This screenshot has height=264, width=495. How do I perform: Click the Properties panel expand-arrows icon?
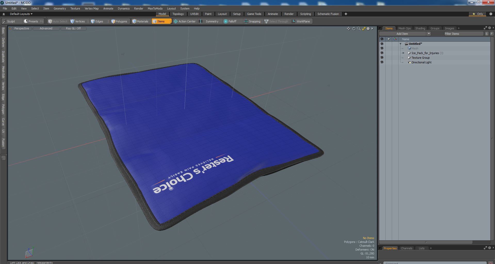coord(485,248)
